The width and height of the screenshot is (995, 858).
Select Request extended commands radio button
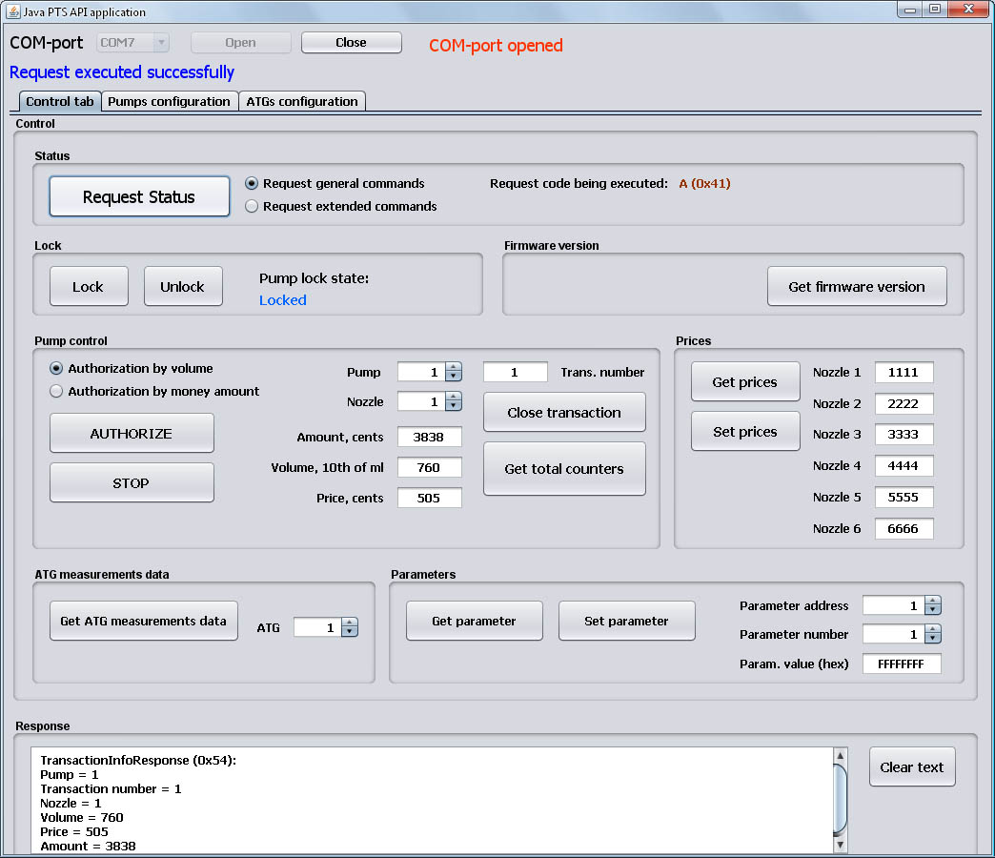click(252, 206)
